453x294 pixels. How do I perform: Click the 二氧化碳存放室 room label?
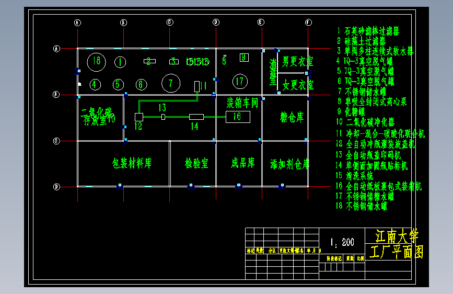[x=98, y=116]
